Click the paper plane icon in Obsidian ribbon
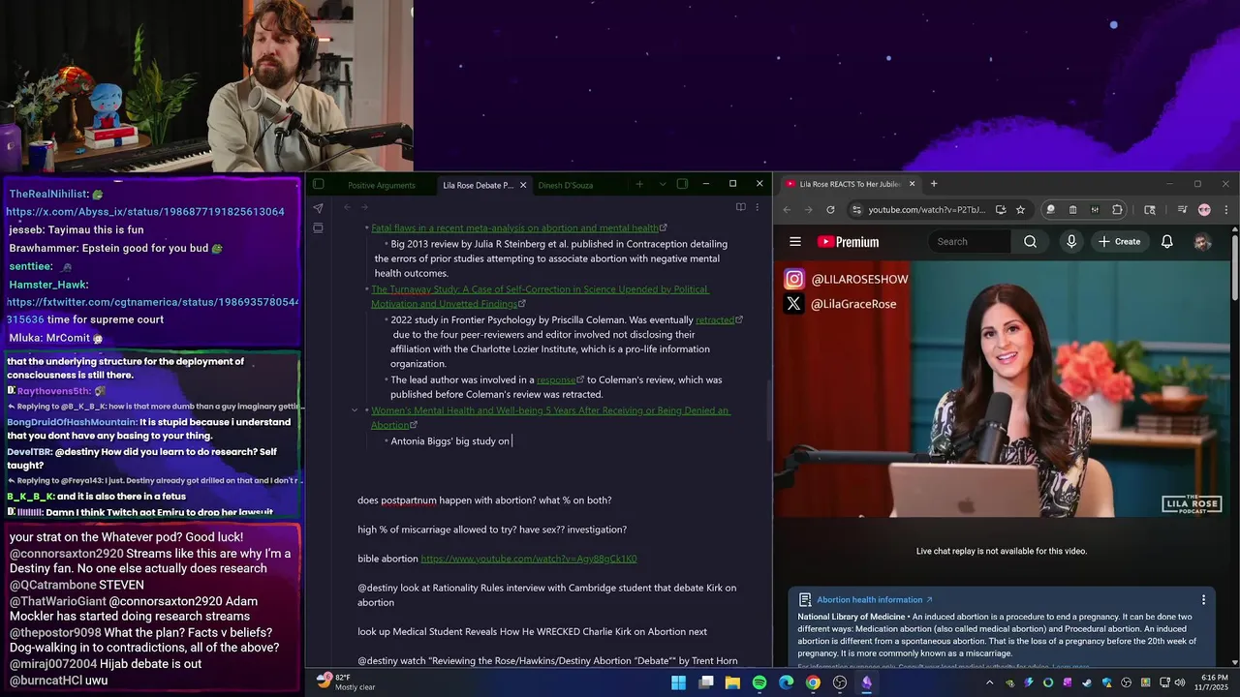1240x697 pixels. tap(318, 208)
